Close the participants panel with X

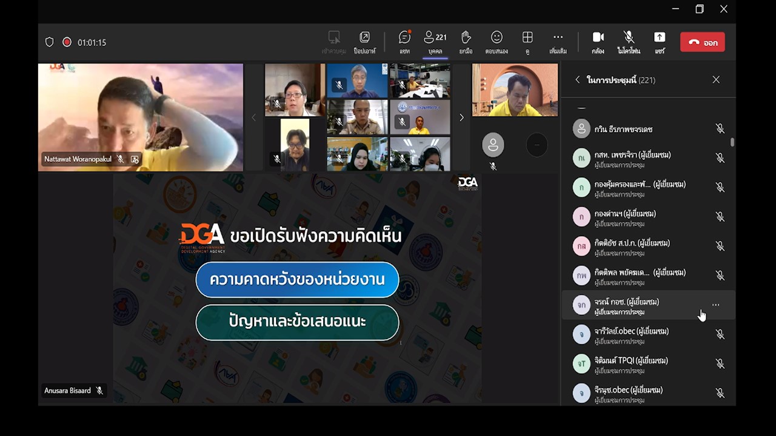click(716, 79)
